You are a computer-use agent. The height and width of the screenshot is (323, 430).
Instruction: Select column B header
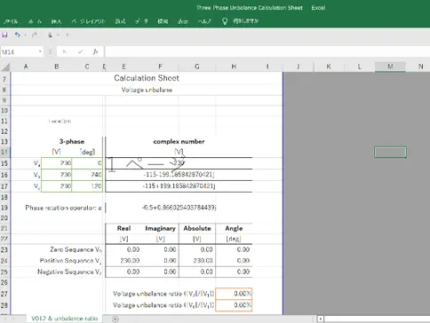(x=56, y=67)
